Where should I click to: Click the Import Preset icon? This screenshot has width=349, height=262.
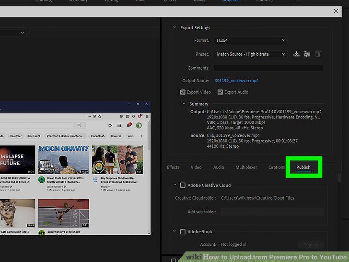click(307, 54)
